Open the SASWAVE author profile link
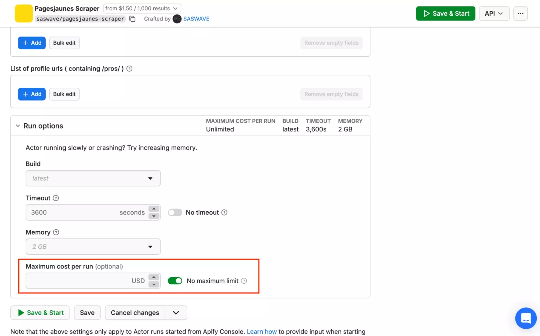The image size is (540, 336). tap(196, 19)
